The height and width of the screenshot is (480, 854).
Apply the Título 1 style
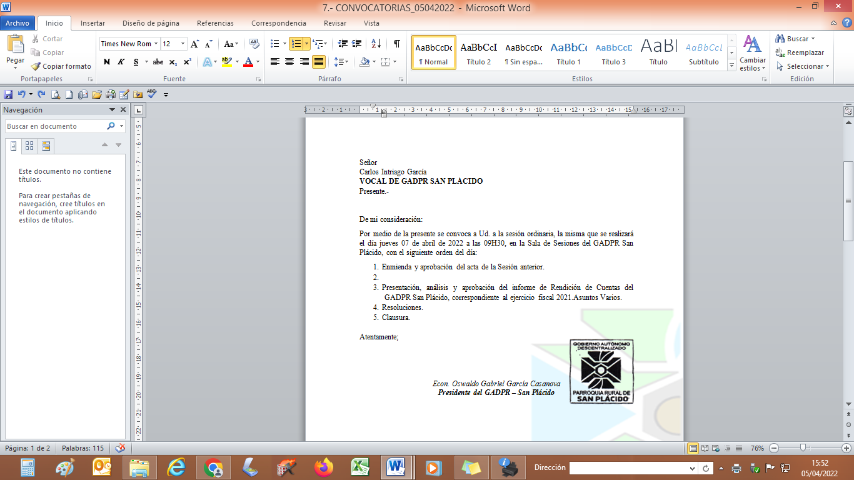(x=568, y=52)
